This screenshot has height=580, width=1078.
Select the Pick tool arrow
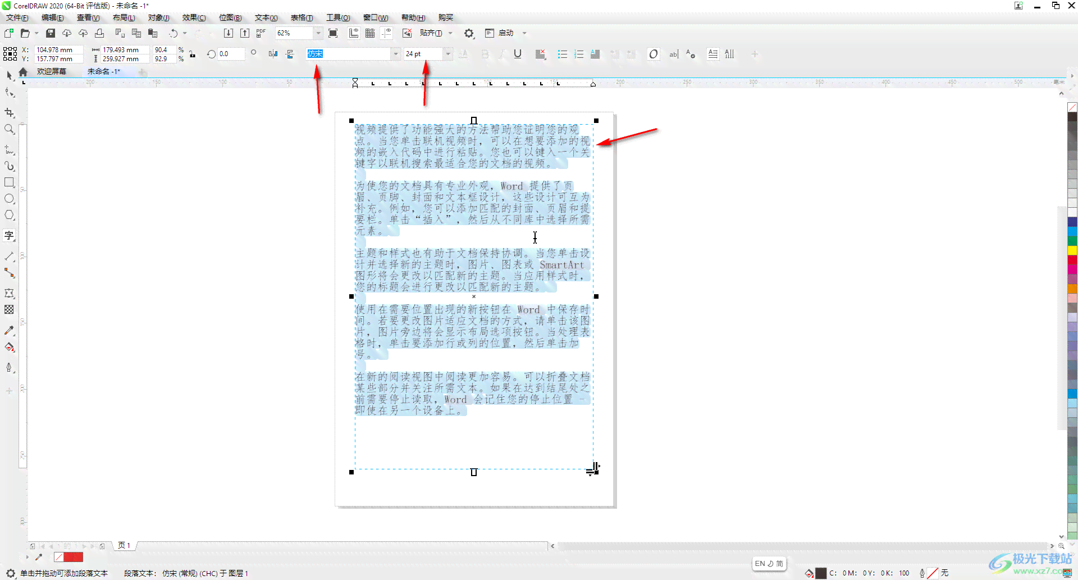pyautogui.click(x=9, y=75)
